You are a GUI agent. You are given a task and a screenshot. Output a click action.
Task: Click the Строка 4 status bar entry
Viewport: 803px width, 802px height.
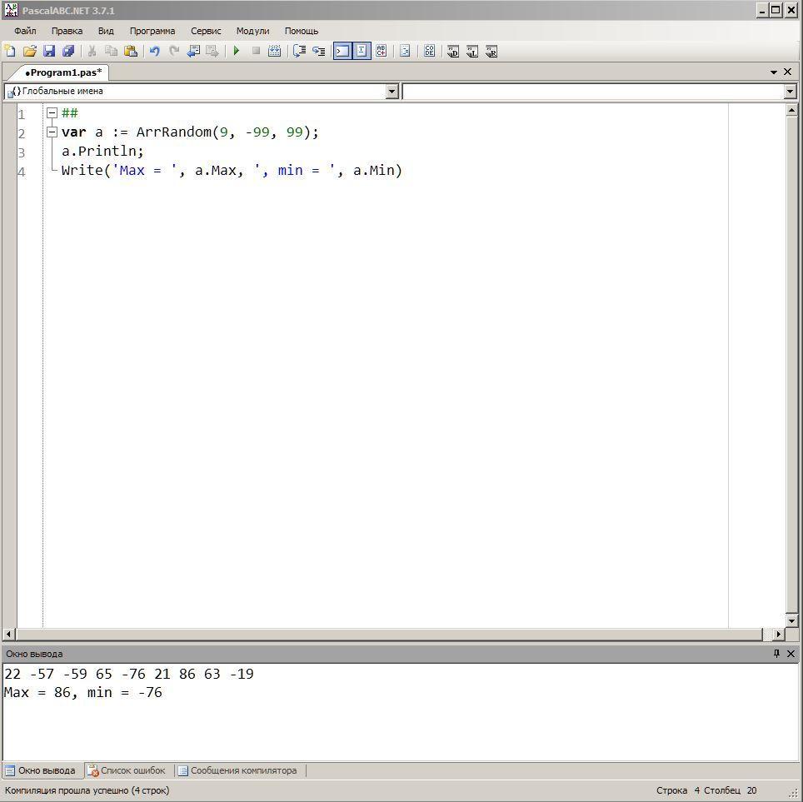click(678, 790)
